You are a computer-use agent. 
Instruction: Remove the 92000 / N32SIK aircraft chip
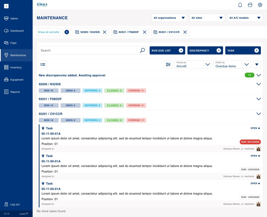click(105, 32)
